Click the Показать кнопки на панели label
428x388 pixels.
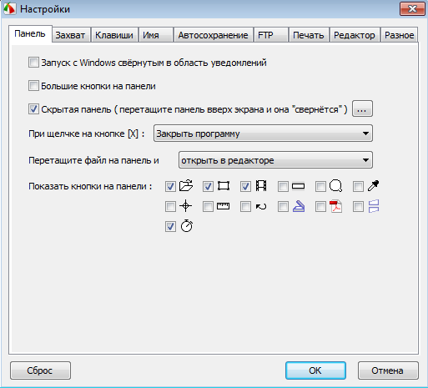(x=90, y=186)
